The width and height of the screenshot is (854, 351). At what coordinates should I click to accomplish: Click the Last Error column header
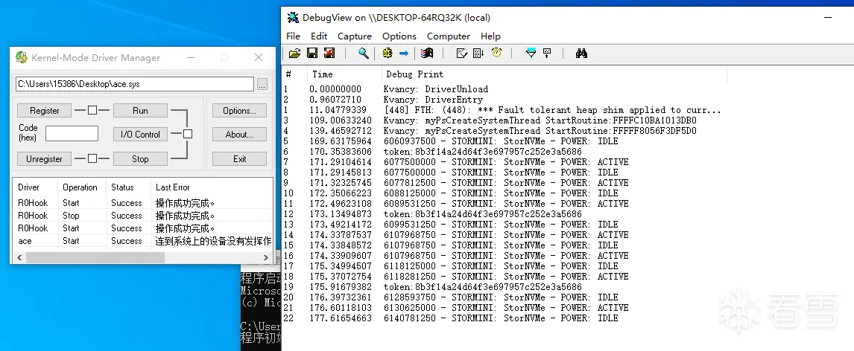212,187
